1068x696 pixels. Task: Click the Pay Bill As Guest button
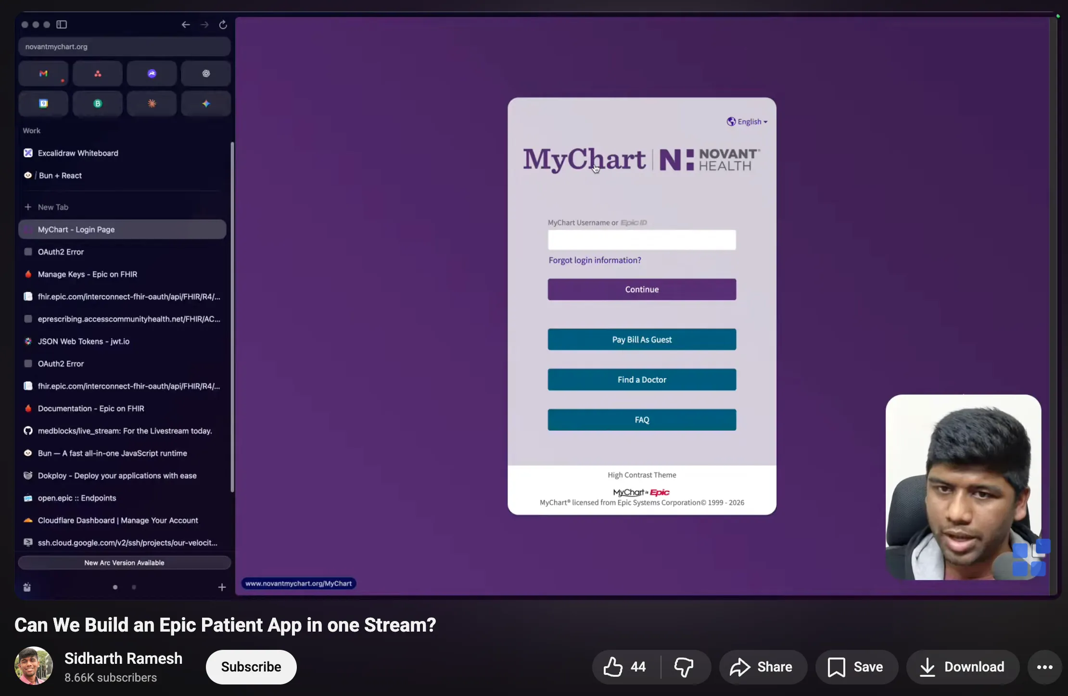pos(641,339)
